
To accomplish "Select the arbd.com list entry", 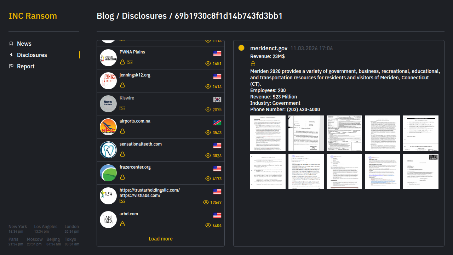I will tap(161, 219).
